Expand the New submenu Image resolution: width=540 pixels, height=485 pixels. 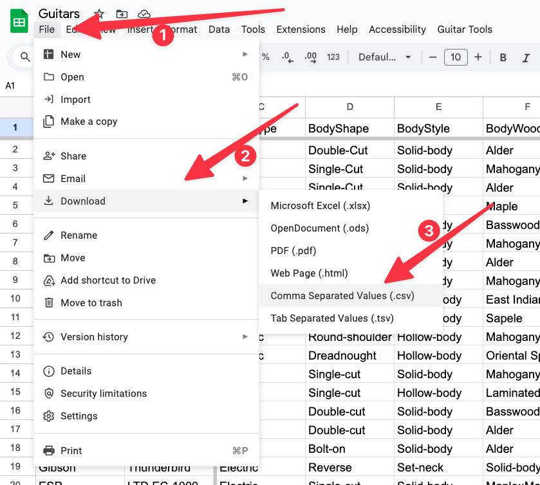70,54
